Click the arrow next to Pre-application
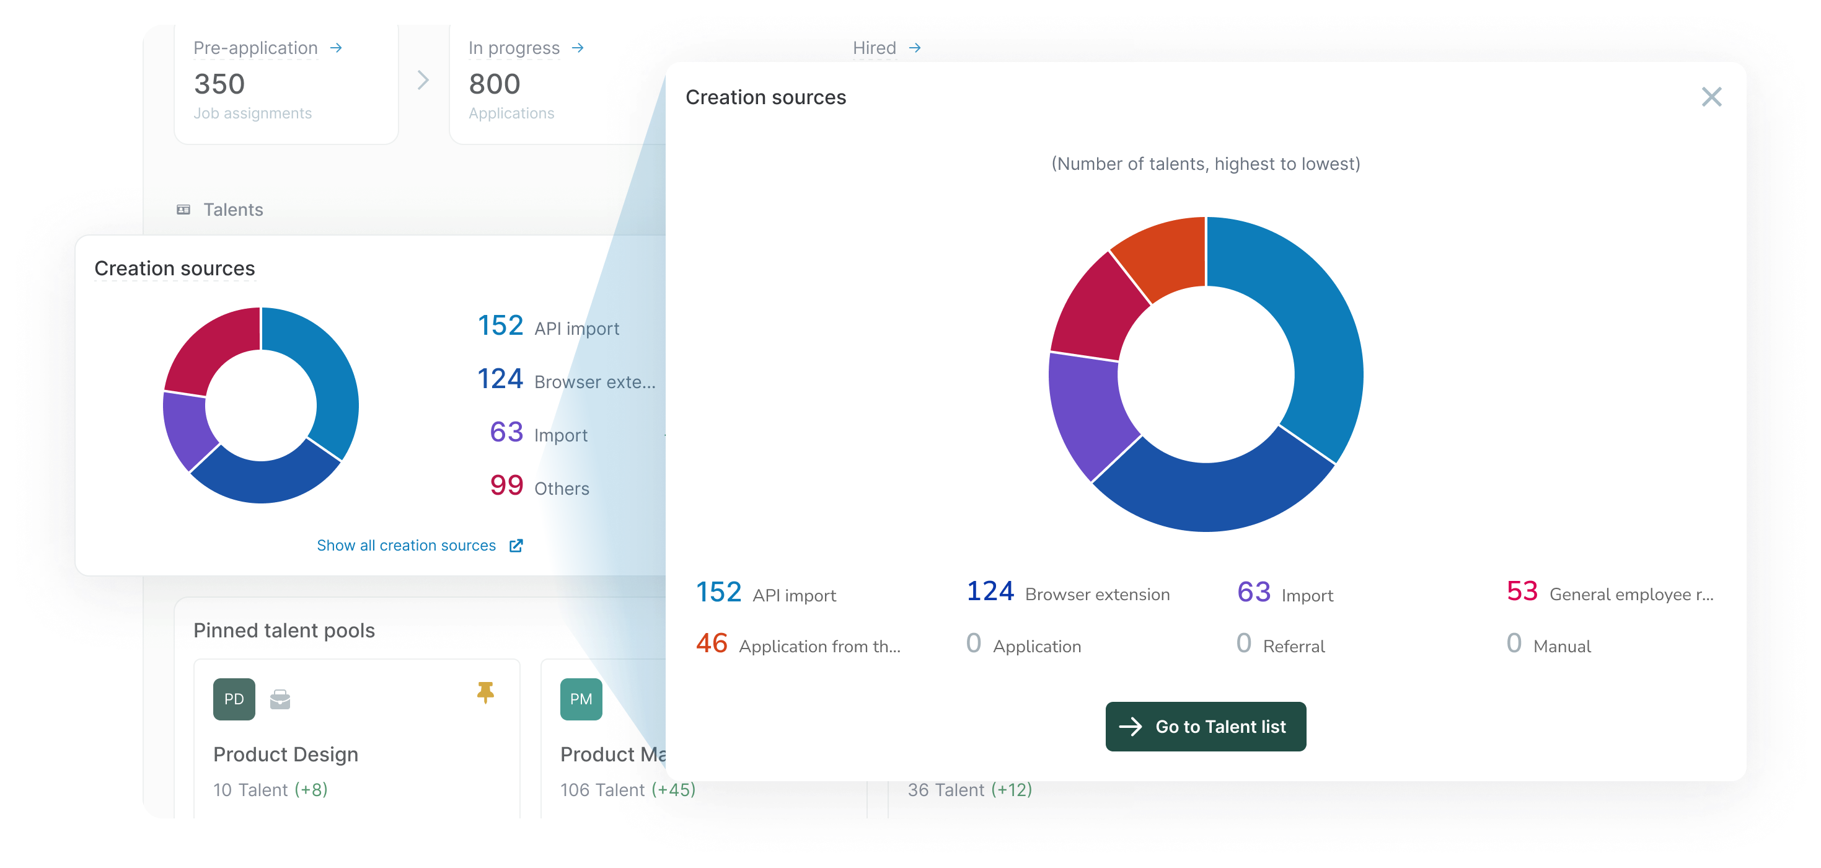Viewport: 1821px width, 868px height. tap(337, 47)
